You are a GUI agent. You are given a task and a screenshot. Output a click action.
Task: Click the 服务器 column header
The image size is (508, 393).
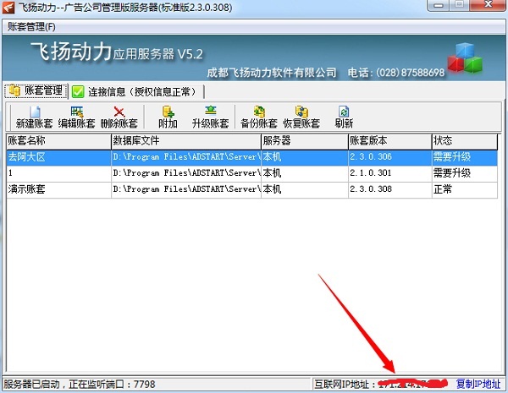coord(302,141)
